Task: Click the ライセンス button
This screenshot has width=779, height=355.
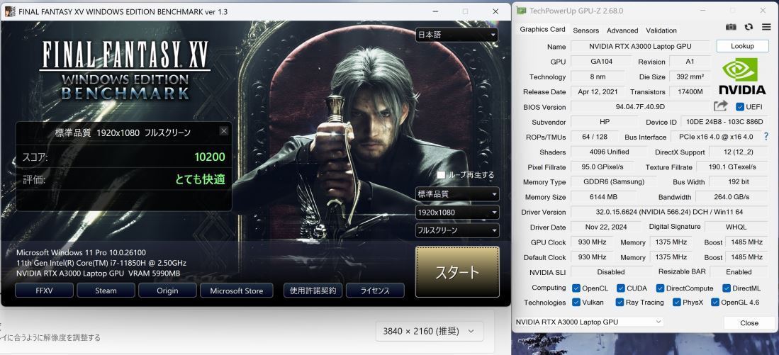Action: [x=375, y=291]
